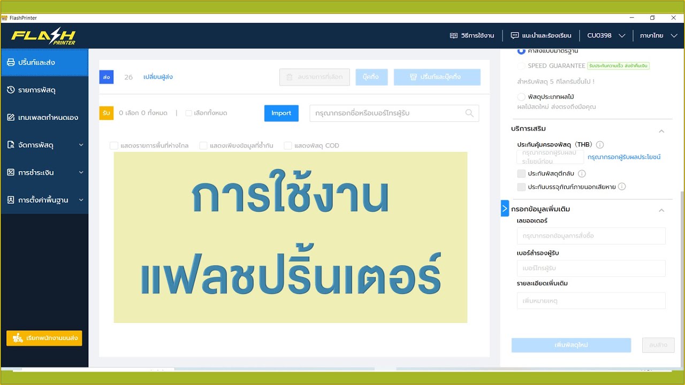Click the edit icon beside เทมเพลตกำหนดเอง

(11, 117)
